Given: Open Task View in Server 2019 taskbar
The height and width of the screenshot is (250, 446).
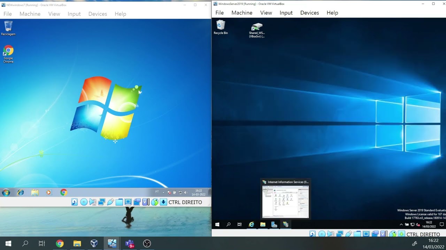Looking at the screenshot, I should coord(240,225).
